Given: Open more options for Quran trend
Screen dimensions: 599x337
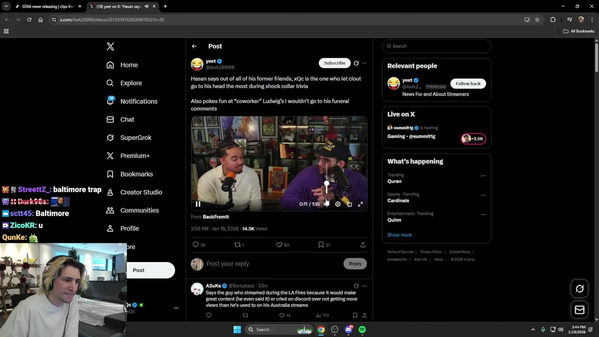Looking at the screenshot, I should pos(483,176).
